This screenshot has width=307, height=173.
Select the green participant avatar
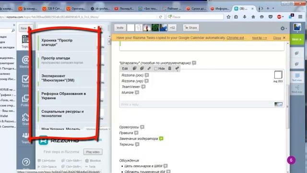coord(155,28)
